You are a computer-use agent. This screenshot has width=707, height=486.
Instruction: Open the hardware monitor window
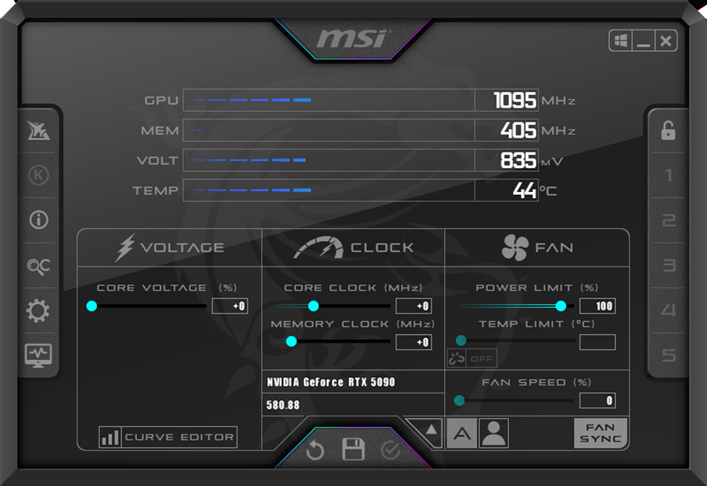[x=38, y=355]
